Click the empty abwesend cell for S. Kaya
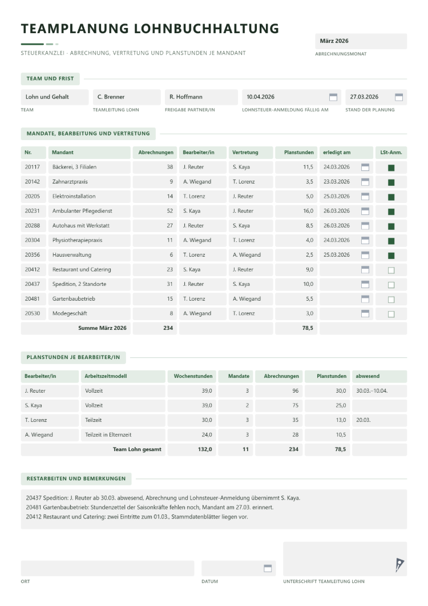 pyautogui.click(x=379, y=405)
